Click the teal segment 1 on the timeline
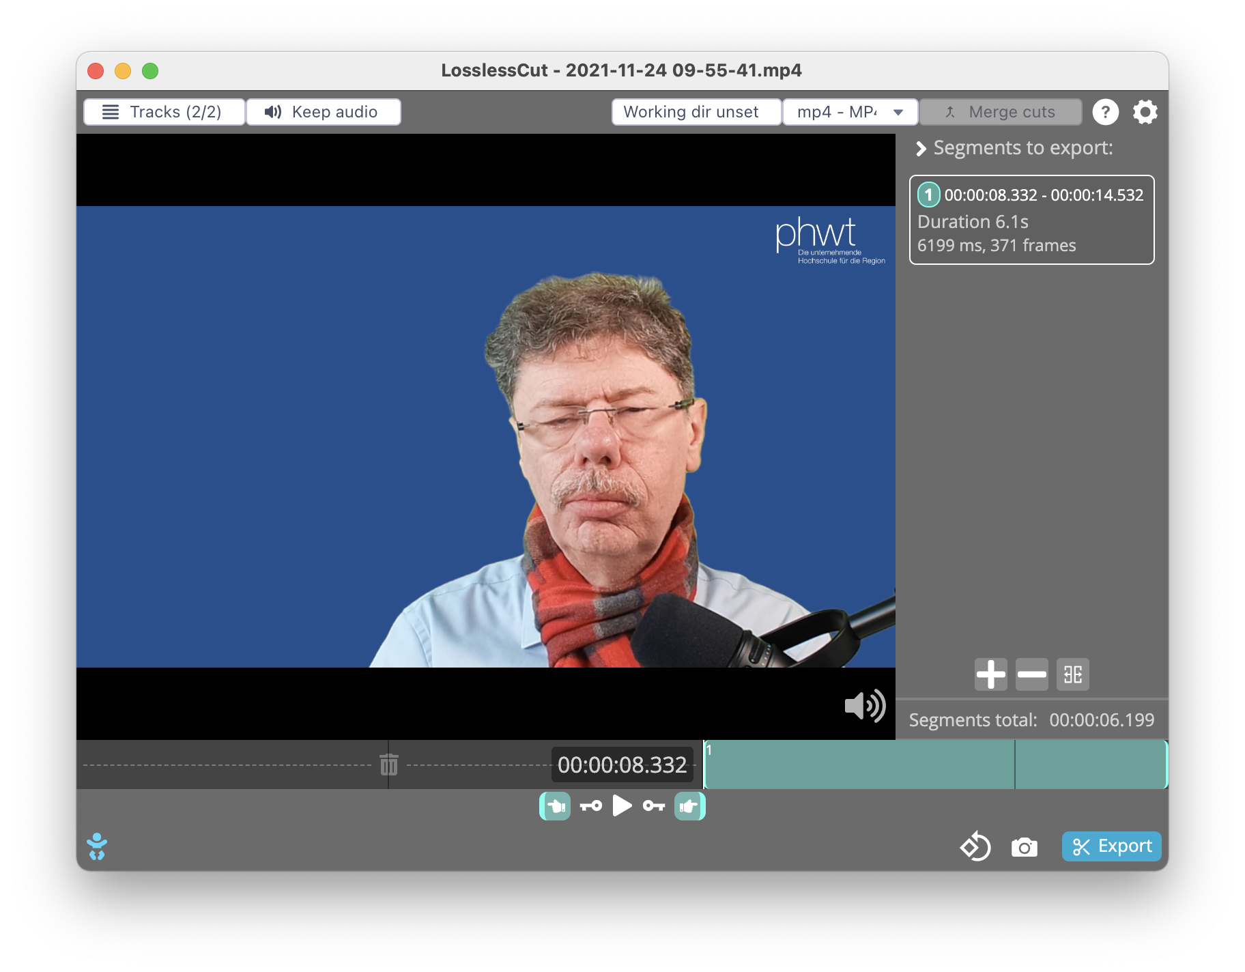The image size is (1245, 972). point(935,764)
